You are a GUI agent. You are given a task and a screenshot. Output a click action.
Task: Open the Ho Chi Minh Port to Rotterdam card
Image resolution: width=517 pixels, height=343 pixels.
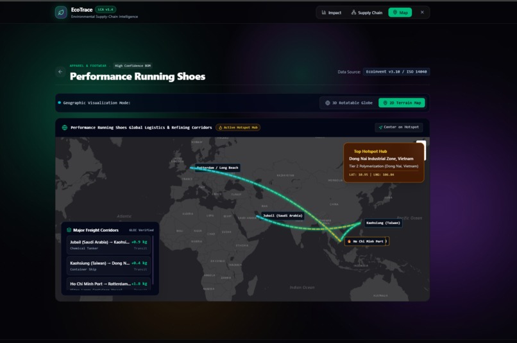[x=108, y=285]
